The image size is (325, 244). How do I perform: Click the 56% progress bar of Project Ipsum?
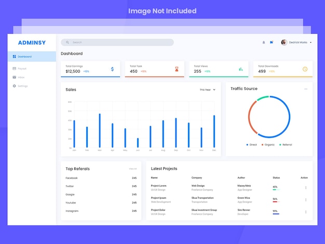coord(276,202)
